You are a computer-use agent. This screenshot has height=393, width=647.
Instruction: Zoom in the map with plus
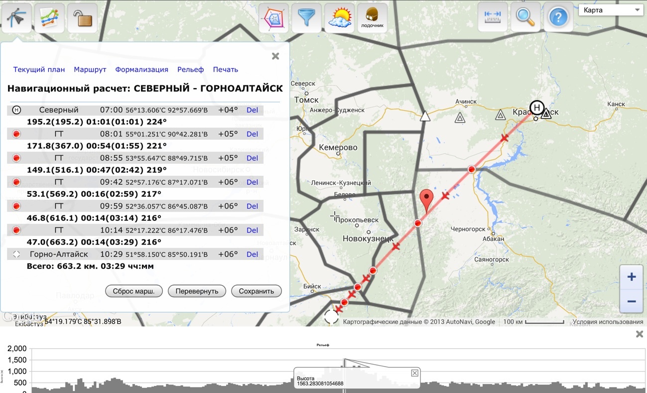pyautogui.click(x=631, y=277)
